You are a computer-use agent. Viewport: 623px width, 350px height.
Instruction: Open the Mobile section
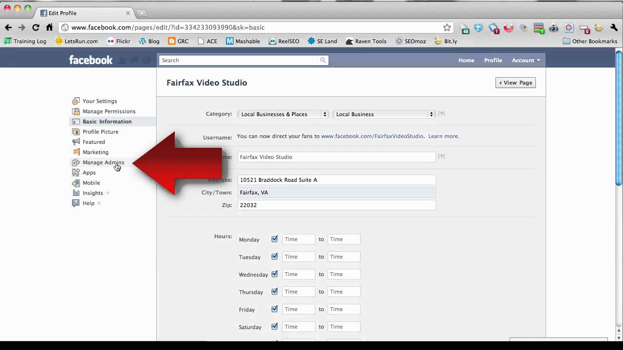91,183
